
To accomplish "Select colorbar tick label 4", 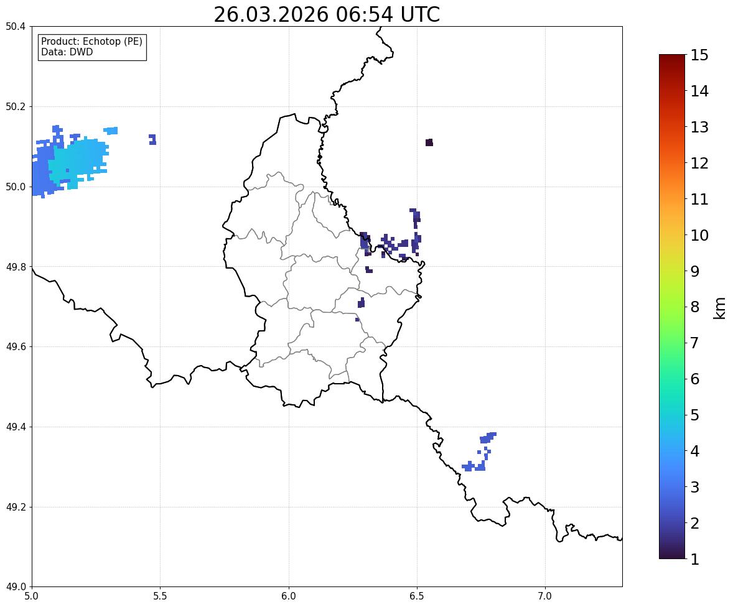I will [695, 451].
